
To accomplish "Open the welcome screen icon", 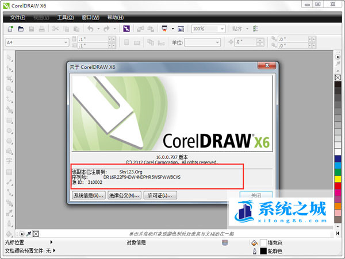I will coord(181,29).
